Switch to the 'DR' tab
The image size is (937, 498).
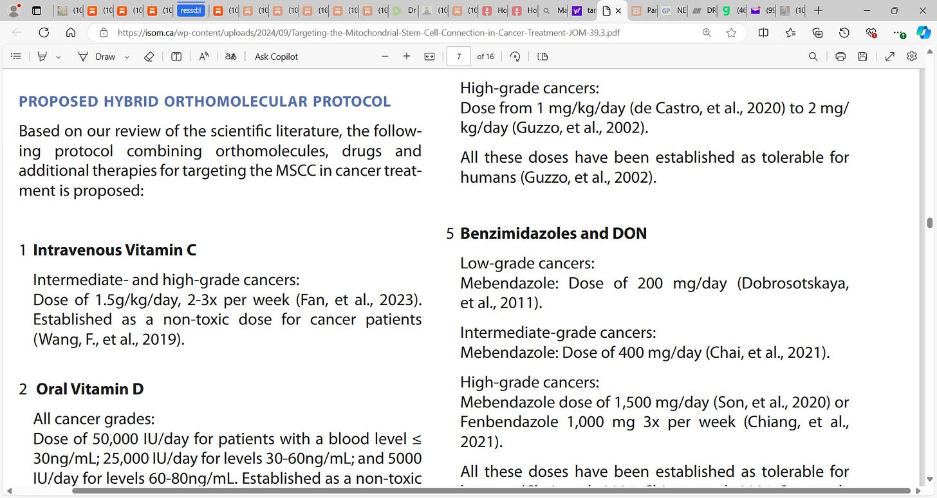pyautogui.click(x=703, y=11)
